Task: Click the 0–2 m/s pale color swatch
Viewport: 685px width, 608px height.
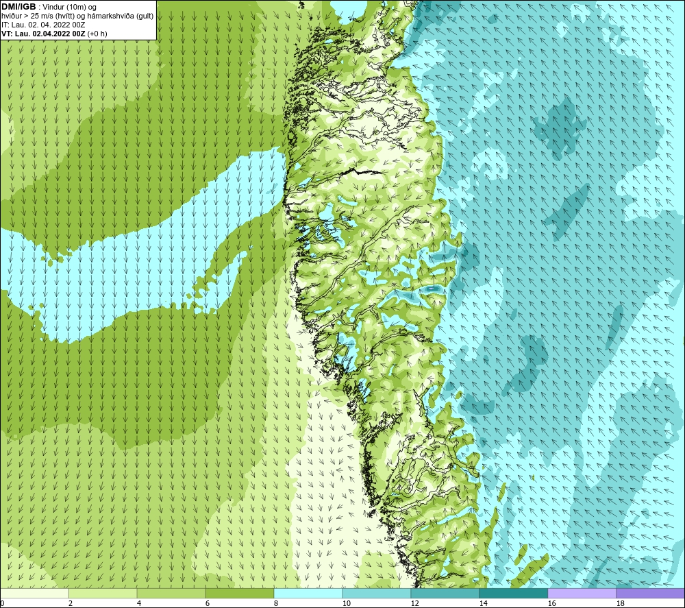Action: coord(34,593)
